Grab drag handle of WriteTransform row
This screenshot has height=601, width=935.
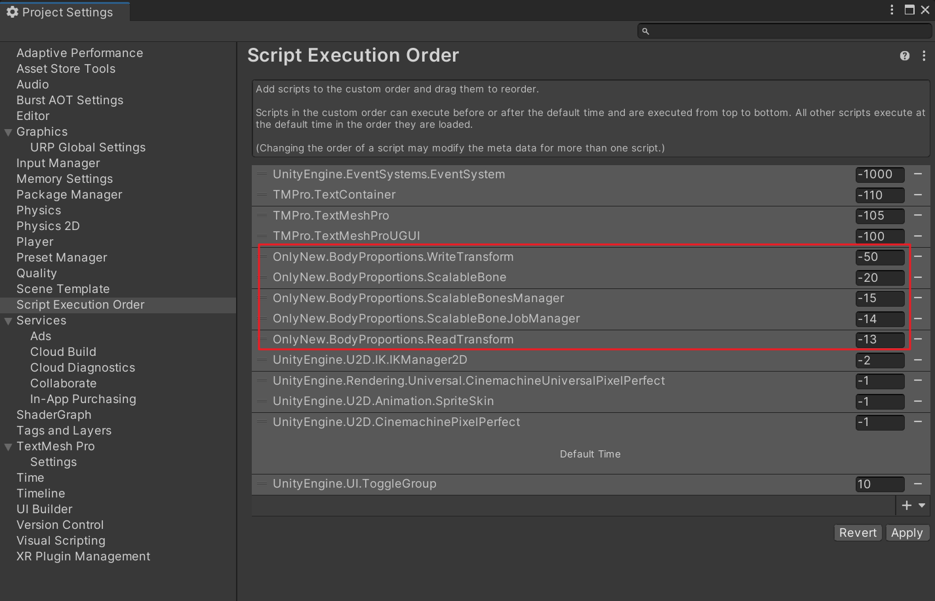coord(262,256)
